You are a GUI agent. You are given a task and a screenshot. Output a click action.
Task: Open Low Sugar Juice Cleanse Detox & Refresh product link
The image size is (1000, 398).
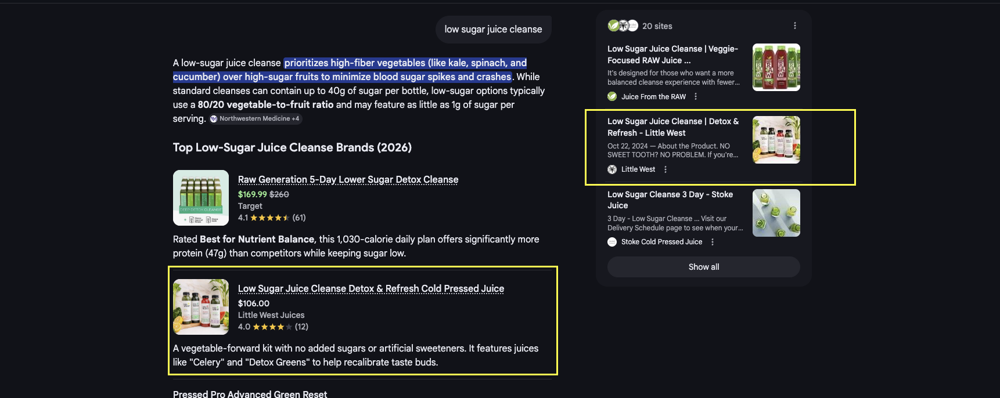pyautogui.click(x=370, y=289)
